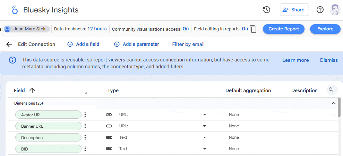This screenshot has width=343, height=156.
Task: Select the DID field name
Action: tap(48, 149)
